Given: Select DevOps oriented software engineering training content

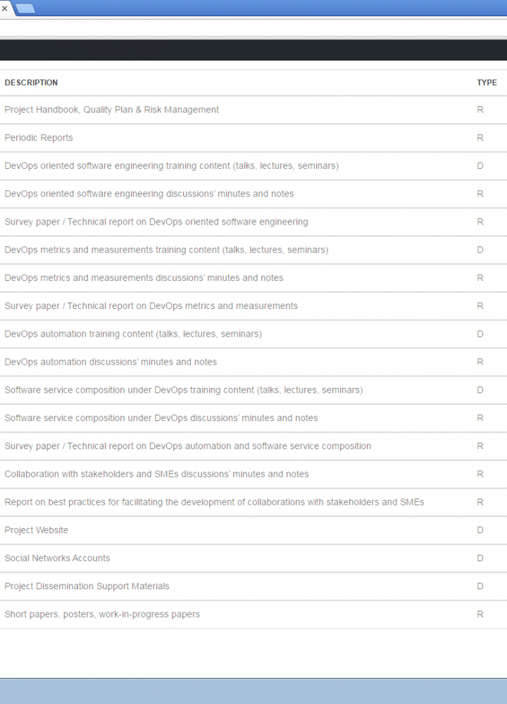Looking at the screenshot, I should click(171, 166).
